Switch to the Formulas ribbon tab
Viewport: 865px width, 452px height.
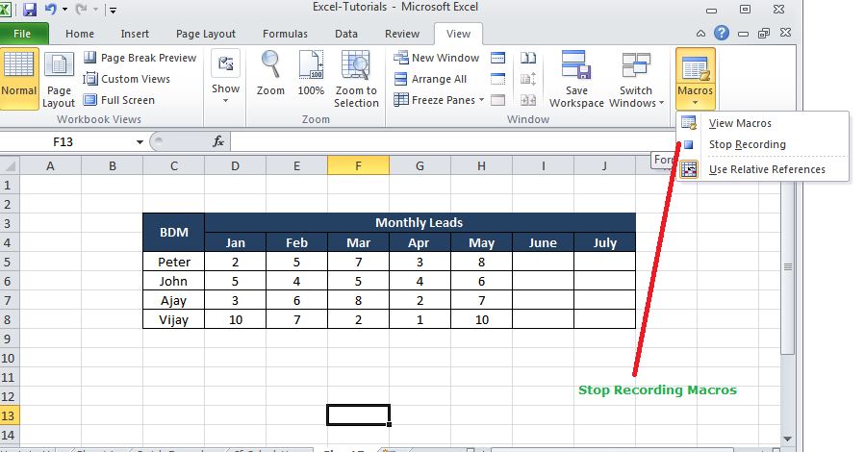285,34
